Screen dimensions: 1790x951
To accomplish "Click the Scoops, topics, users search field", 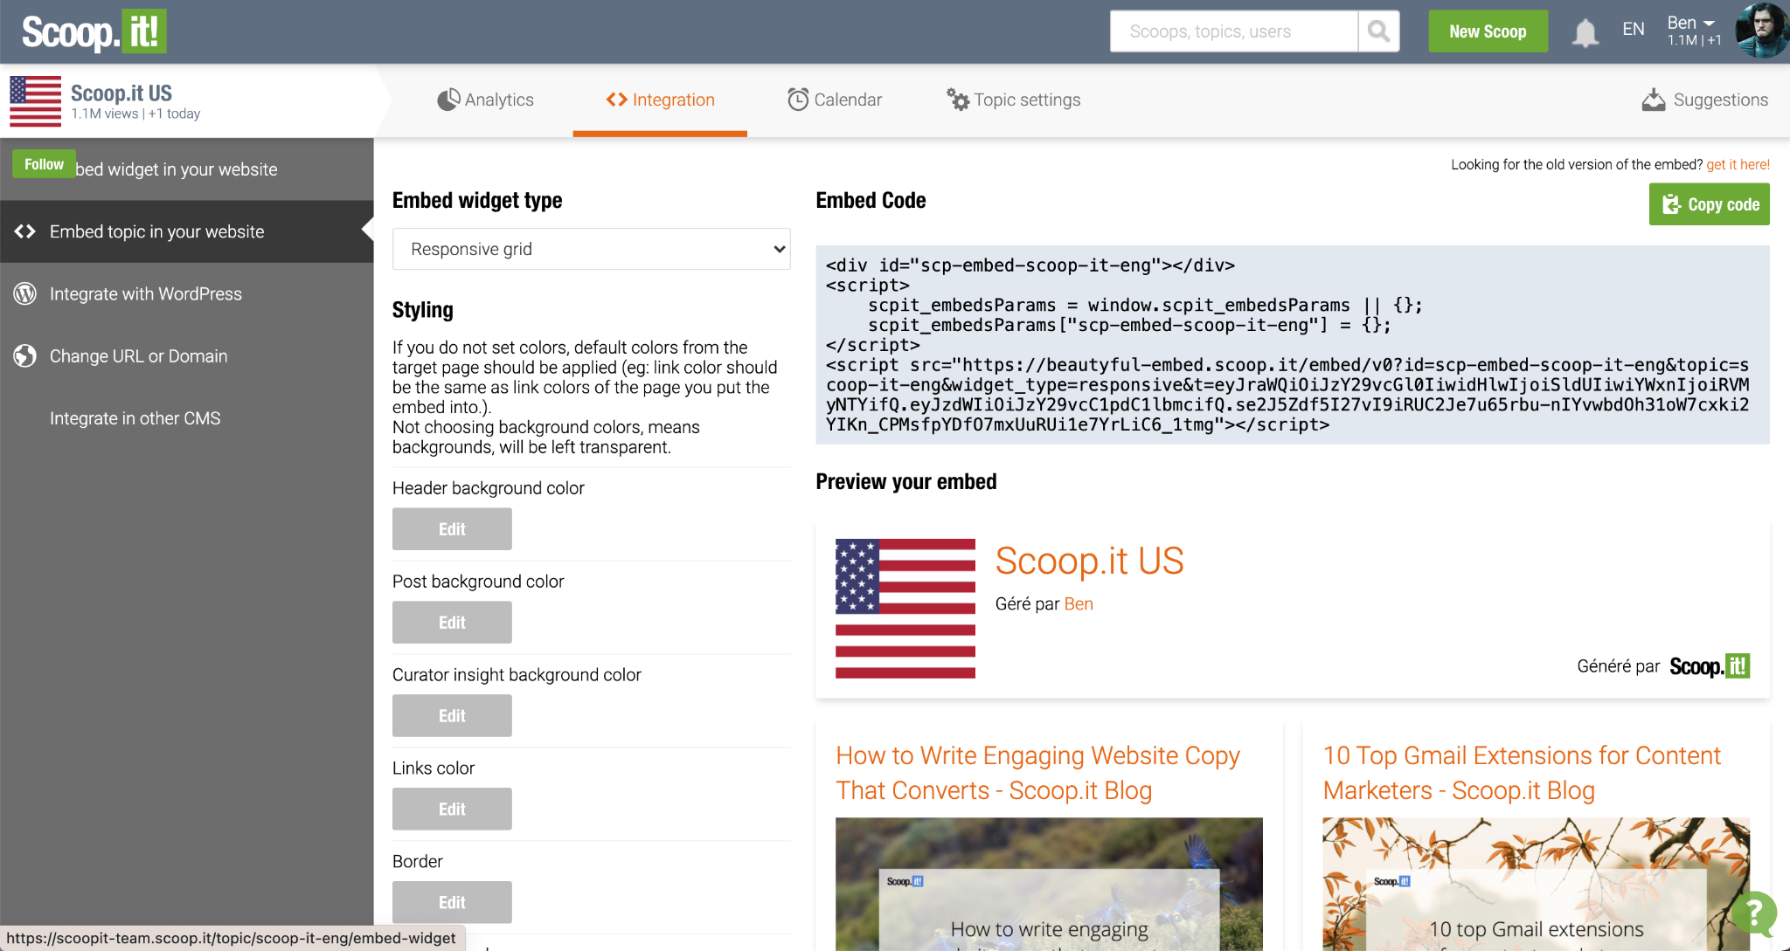I will tap(1233, 31).
